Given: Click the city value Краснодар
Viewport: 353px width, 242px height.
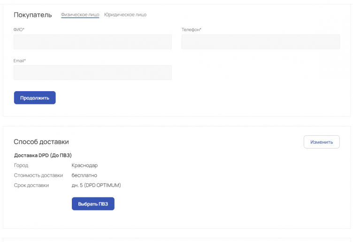Looking at the screenshot, I should point(84,165).
